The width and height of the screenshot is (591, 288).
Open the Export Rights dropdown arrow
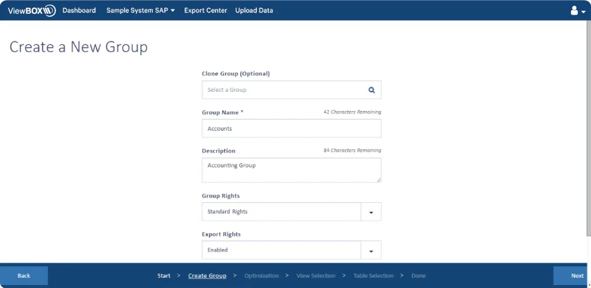coord(371,250)
